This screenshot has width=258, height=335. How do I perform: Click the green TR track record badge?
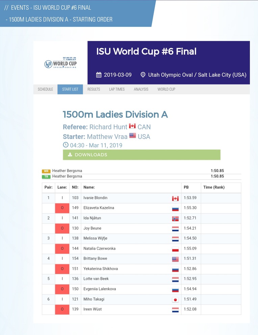click(x=46, y=176)
